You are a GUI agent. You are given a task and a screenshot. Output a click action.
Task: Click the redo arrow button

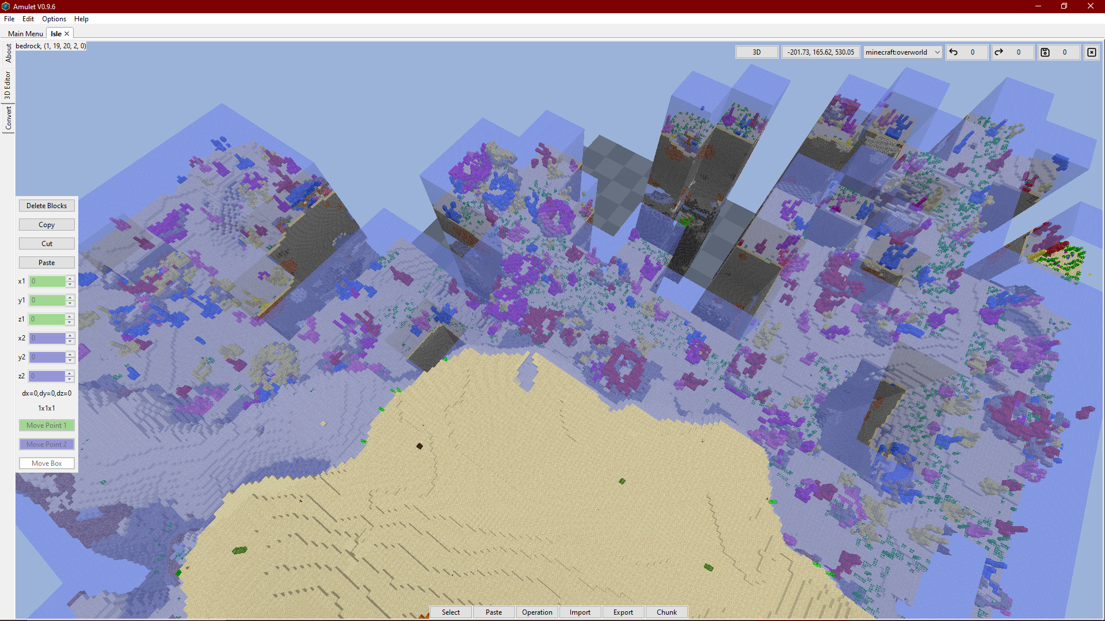999,52
